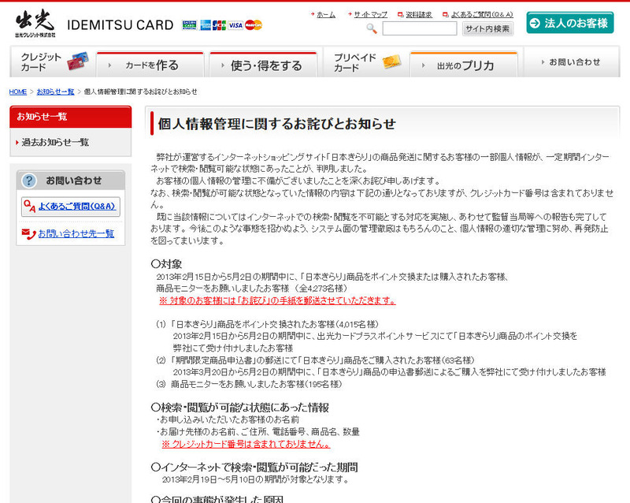
Task: Click the blue question mark icon in sidebar
Action: pyautogui.click(x=29, y=181)
